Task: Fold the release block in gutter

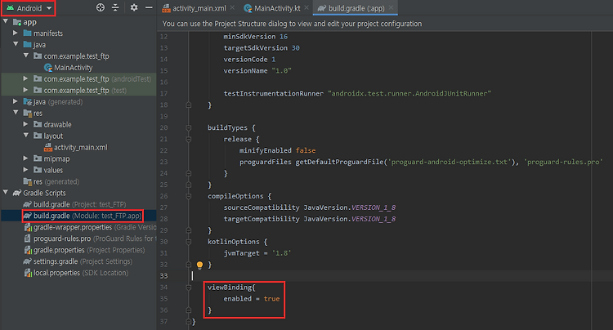Action: click(x=189, y=139)
